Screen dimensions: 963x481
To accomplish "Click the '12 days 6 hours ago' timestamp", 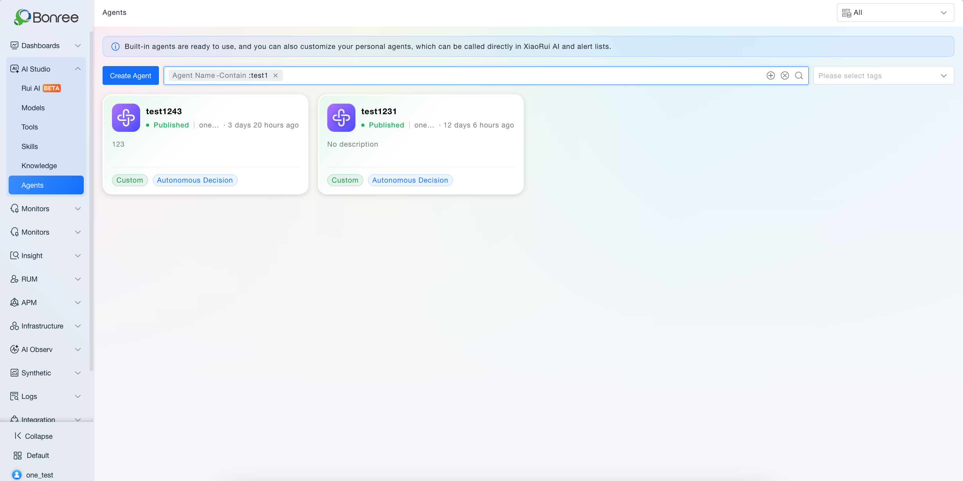I will pos(479,125).
